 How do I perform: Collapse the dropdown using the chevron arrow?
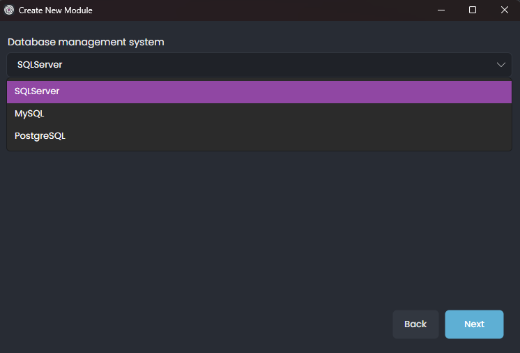point(500,65)
